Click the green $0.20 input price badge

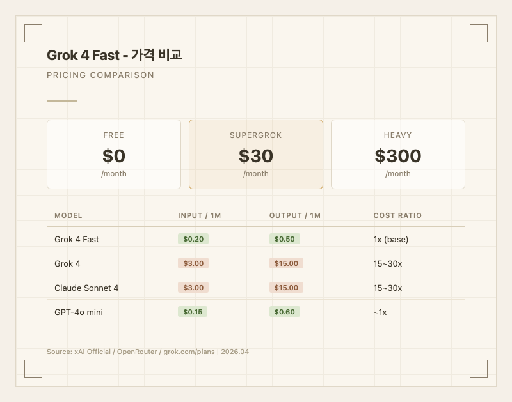coord(193,239)
